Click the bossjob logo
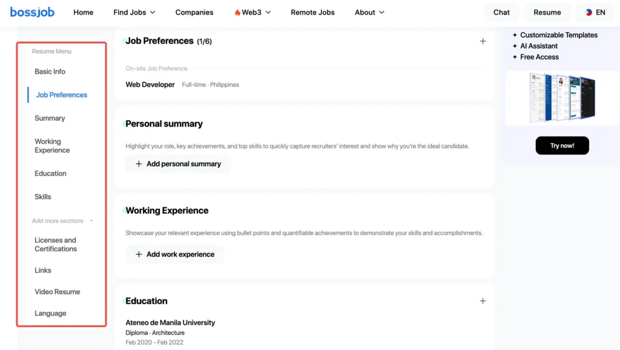This screenshot has height=350, width=620. (x=32, y=12)
